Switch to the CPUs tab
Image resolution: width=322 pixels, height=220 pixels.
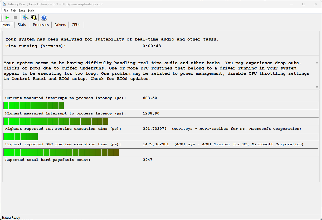[x=76, y=25]
